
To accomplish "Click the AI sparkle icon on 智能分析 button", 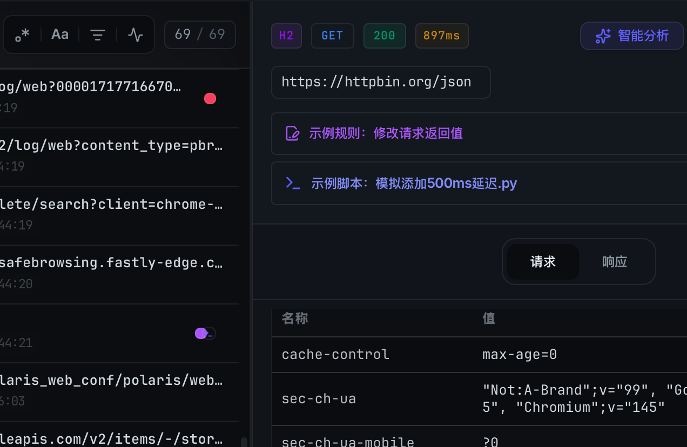I will (x=603, y=36).
